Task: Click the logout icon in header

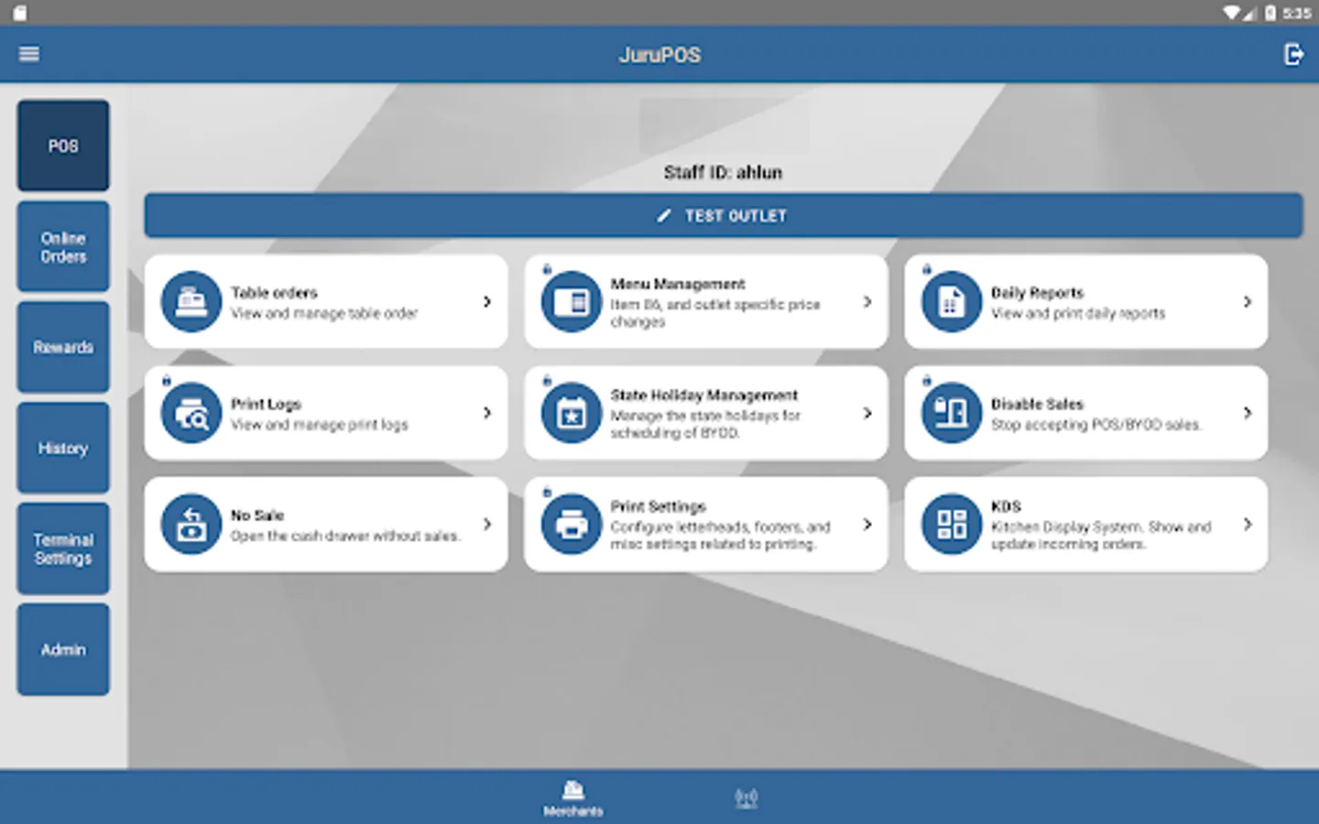Action: [x=1293, y=54]
